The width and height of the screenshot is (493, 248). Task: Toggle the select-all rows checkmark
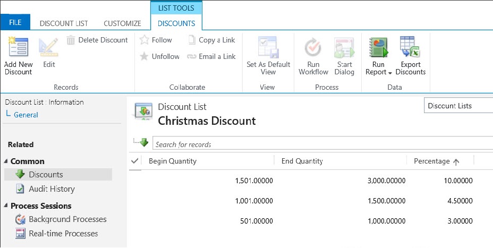point(135,161)
